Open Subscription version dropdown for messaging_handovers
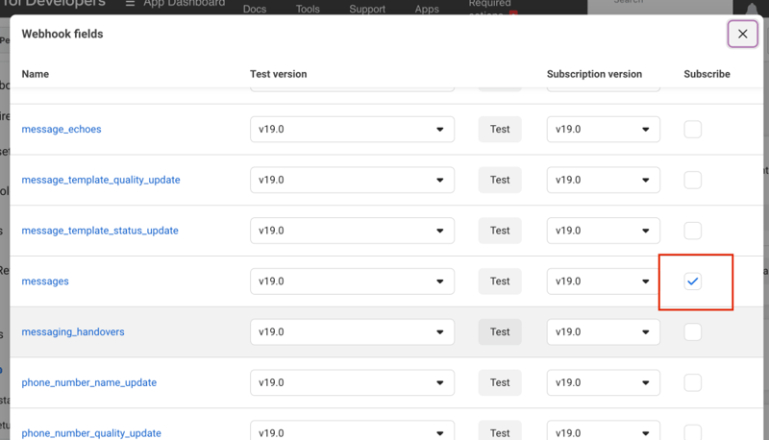Viewport: 769px width, 440px height. click(603, 332)
